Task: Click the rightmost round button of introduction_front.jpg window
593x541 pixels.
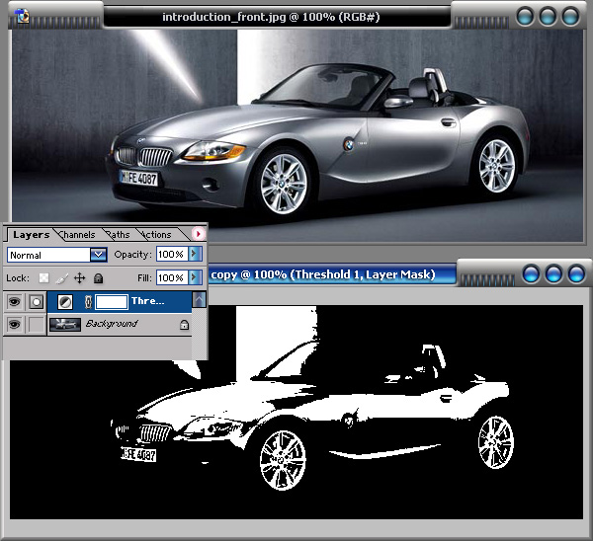Action: pos(570,16)
